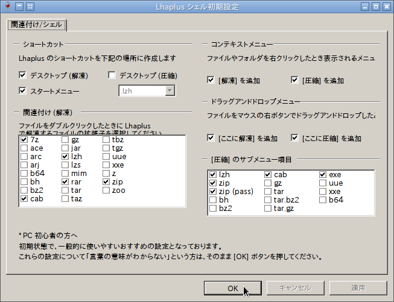394x302 pixels.
Task: Uncheck cab in compress submenu items
Action: coord(268,174)
